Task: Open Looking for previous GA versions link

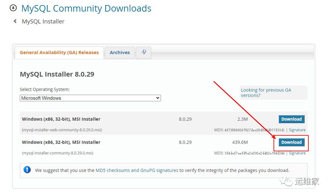Action: (266, 93)
